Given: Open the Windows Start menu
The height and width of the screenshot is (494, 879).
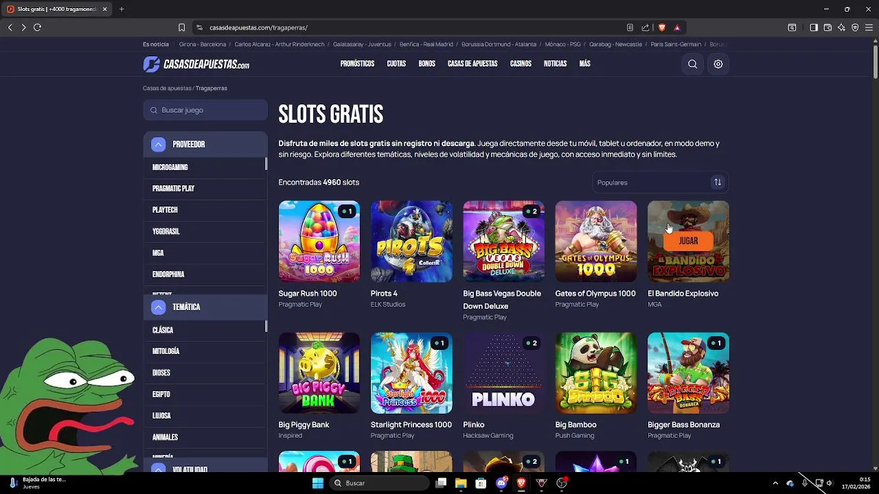Looking at the screenshot, I should [318, 483].
